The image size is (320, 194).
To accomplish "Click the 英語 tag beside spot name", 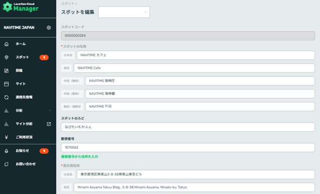I will [x=67, y=68].
